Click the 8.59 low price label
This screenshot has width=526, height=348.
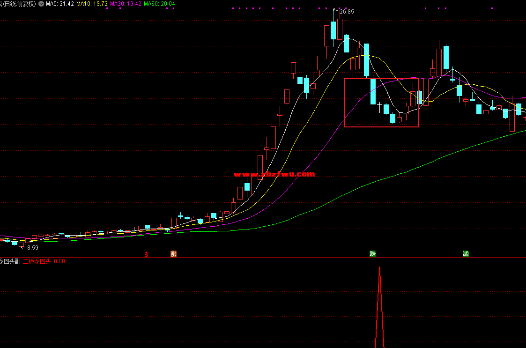tap(32, 247)
